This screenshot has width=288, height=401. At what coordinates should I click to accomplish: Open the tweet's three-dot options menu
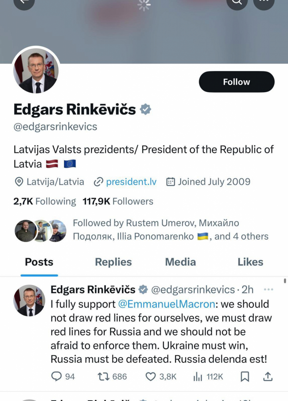coord(268,289)
